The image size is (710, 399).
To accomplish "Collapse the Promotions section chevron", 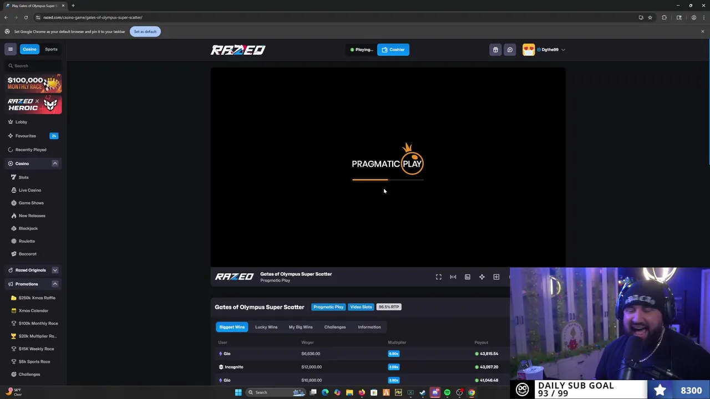I will click(x=55, y=284).
